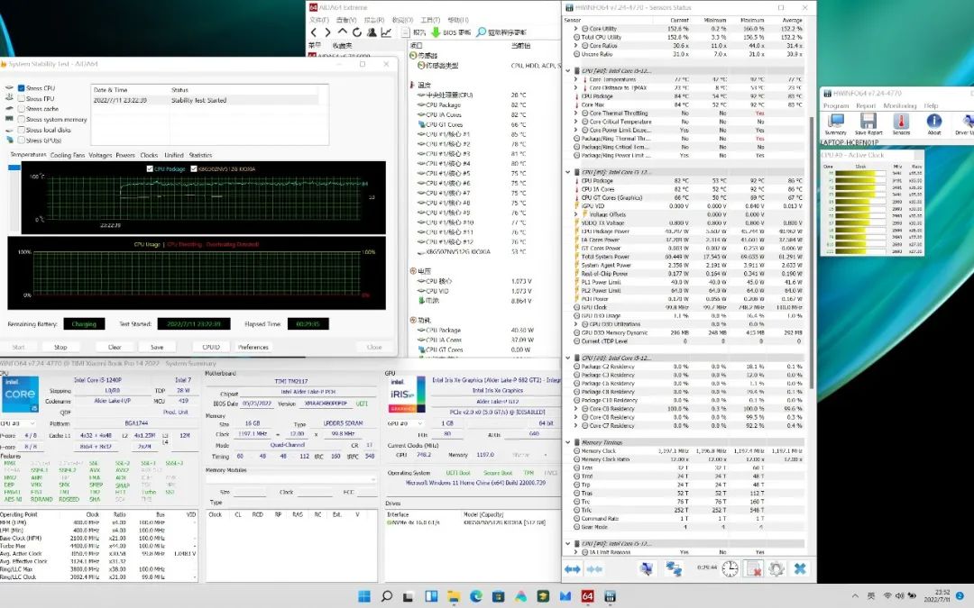This screenshot has width=974, height=608.
Task: Uncheck the Stress CPU checkbox
Action: [x=21, y=87]
